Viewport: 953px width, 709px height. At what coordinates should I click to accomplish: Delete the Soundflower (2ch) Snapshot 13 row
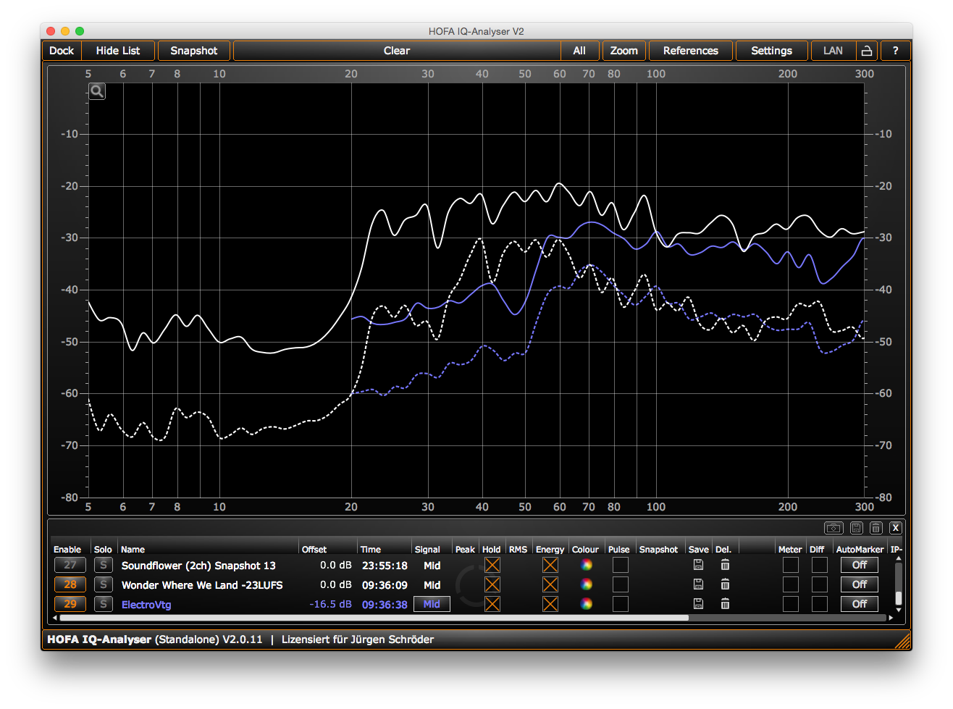[x=725, y=565]
